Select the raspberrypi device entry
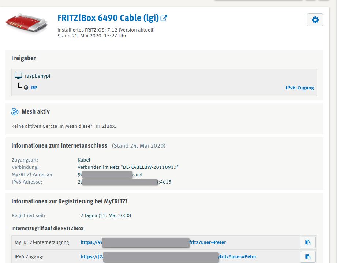 point(37,76)
